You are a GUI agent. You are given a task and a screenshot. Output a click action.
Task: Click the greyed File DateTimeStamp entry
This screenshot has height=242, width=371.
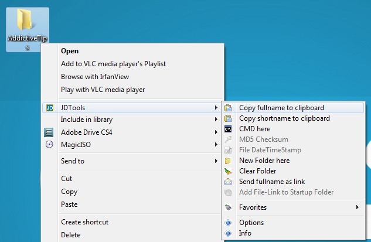294,150
